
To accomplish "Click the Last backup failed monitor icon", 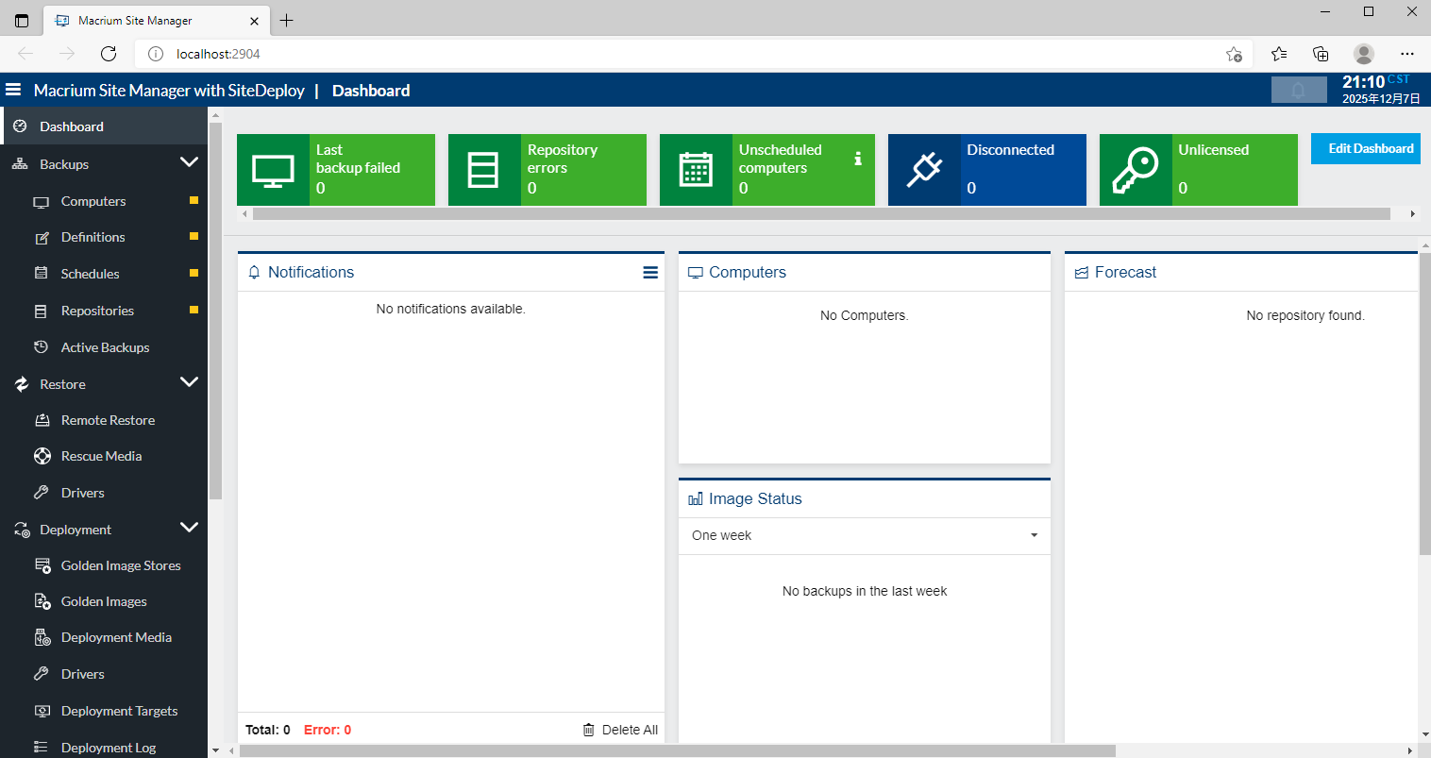I will (x=273, y=171).
